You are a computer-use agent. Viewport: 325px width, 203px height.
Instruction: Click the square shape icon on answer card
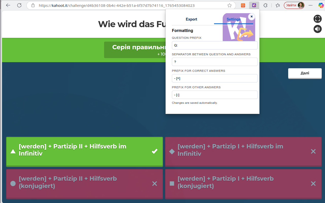click(172, 183)
